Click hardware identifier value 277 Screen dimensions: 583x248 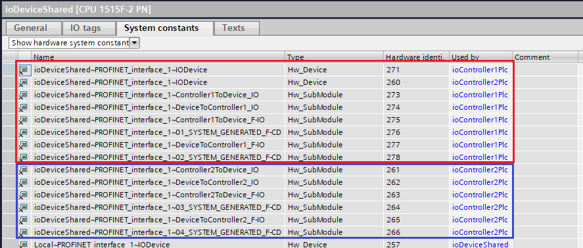pos(393,145)
